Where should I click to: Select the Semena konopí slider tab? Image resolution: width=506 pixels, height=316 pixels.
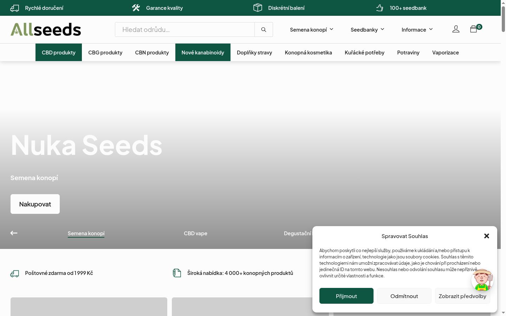86,233
